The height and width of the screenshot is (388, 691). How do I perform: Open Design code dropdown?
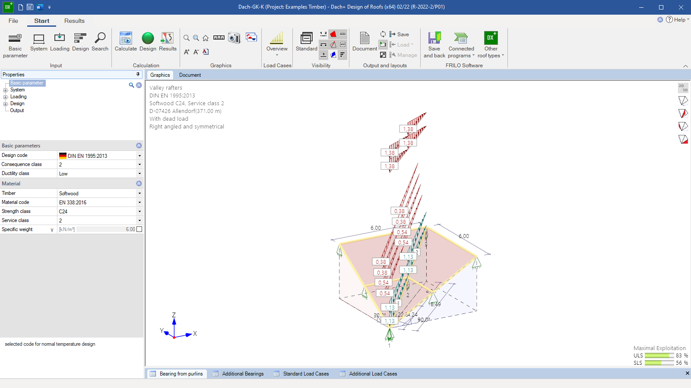pos(139,156)
